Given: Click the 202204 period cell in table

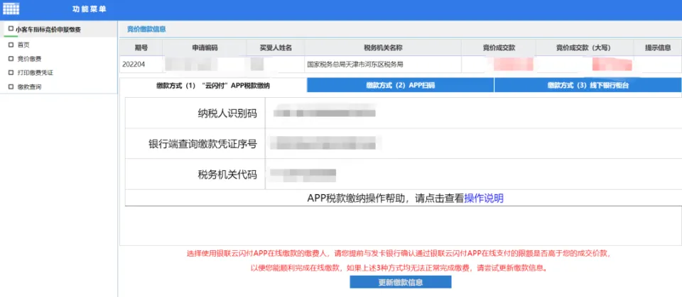Looking at the screenshot, I should pyautogui.click(x=134, y=64).
